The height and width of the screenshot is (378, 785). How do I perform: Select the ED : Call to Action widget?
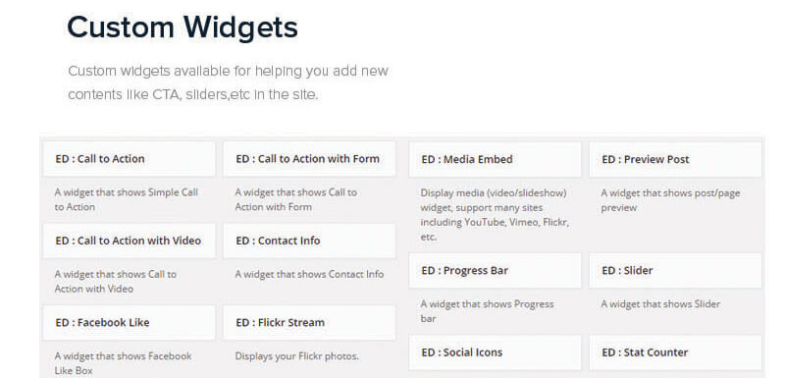[x=130, y=159]
